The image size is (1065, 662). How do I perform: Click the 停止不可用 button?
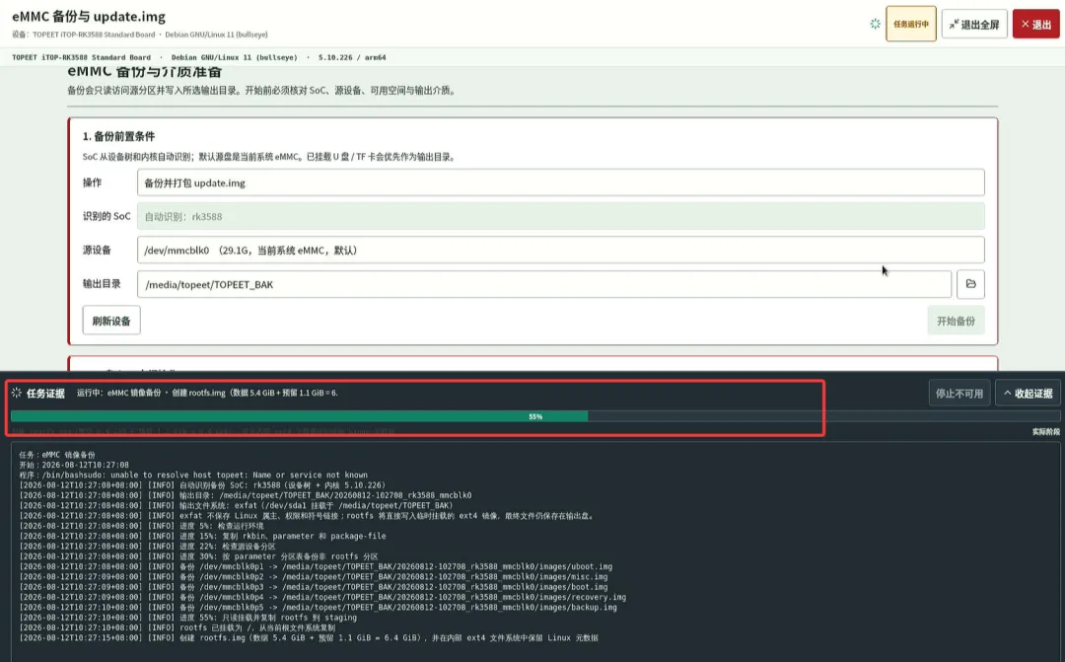959,394
